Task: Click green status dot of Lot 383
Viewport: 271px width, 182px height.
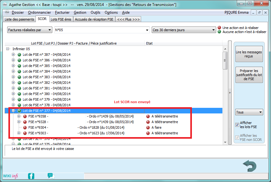Action: [19, 77]
